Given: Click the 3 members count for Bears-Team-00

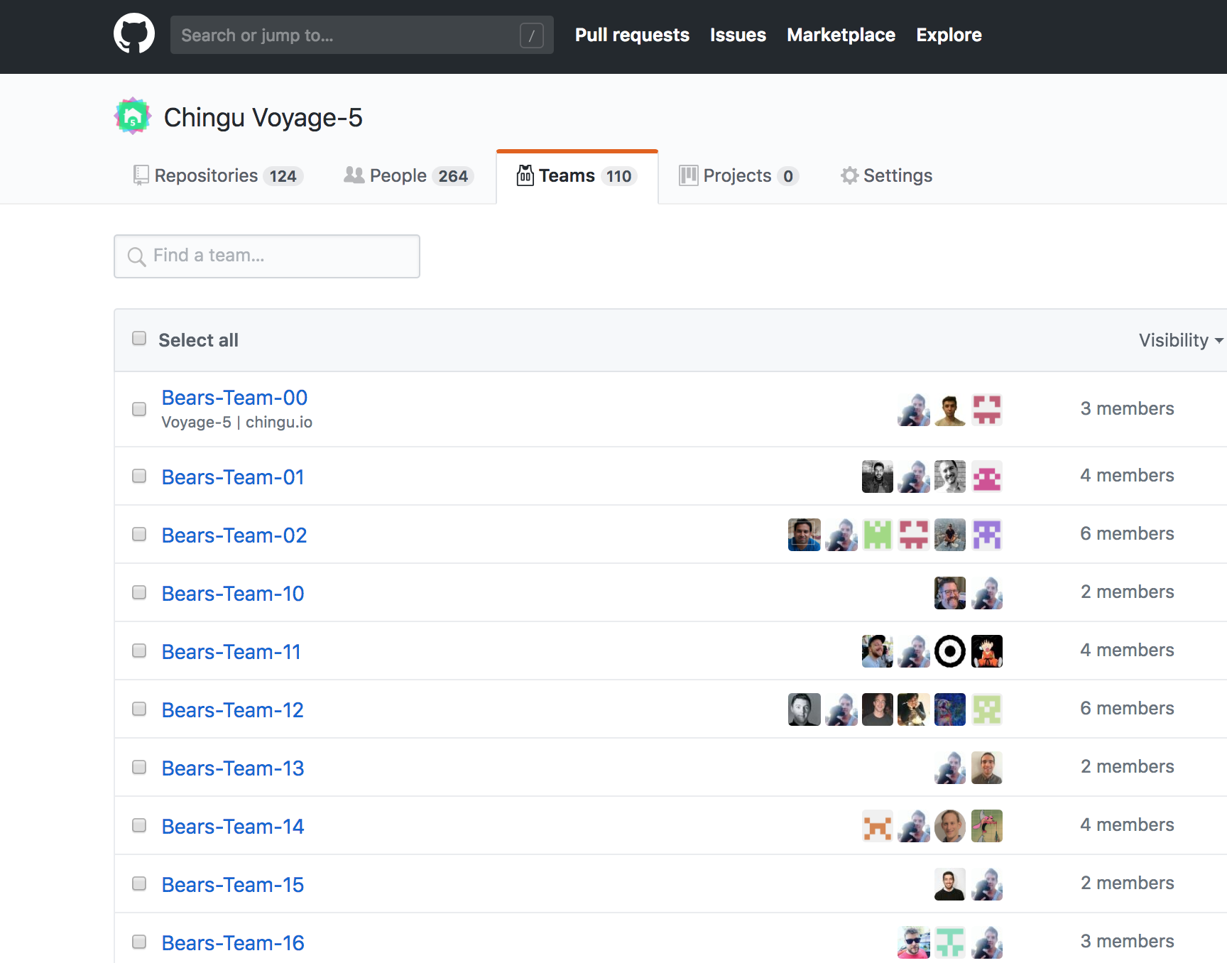Looking at the screenshot, I should click(x=1127, y=409).
